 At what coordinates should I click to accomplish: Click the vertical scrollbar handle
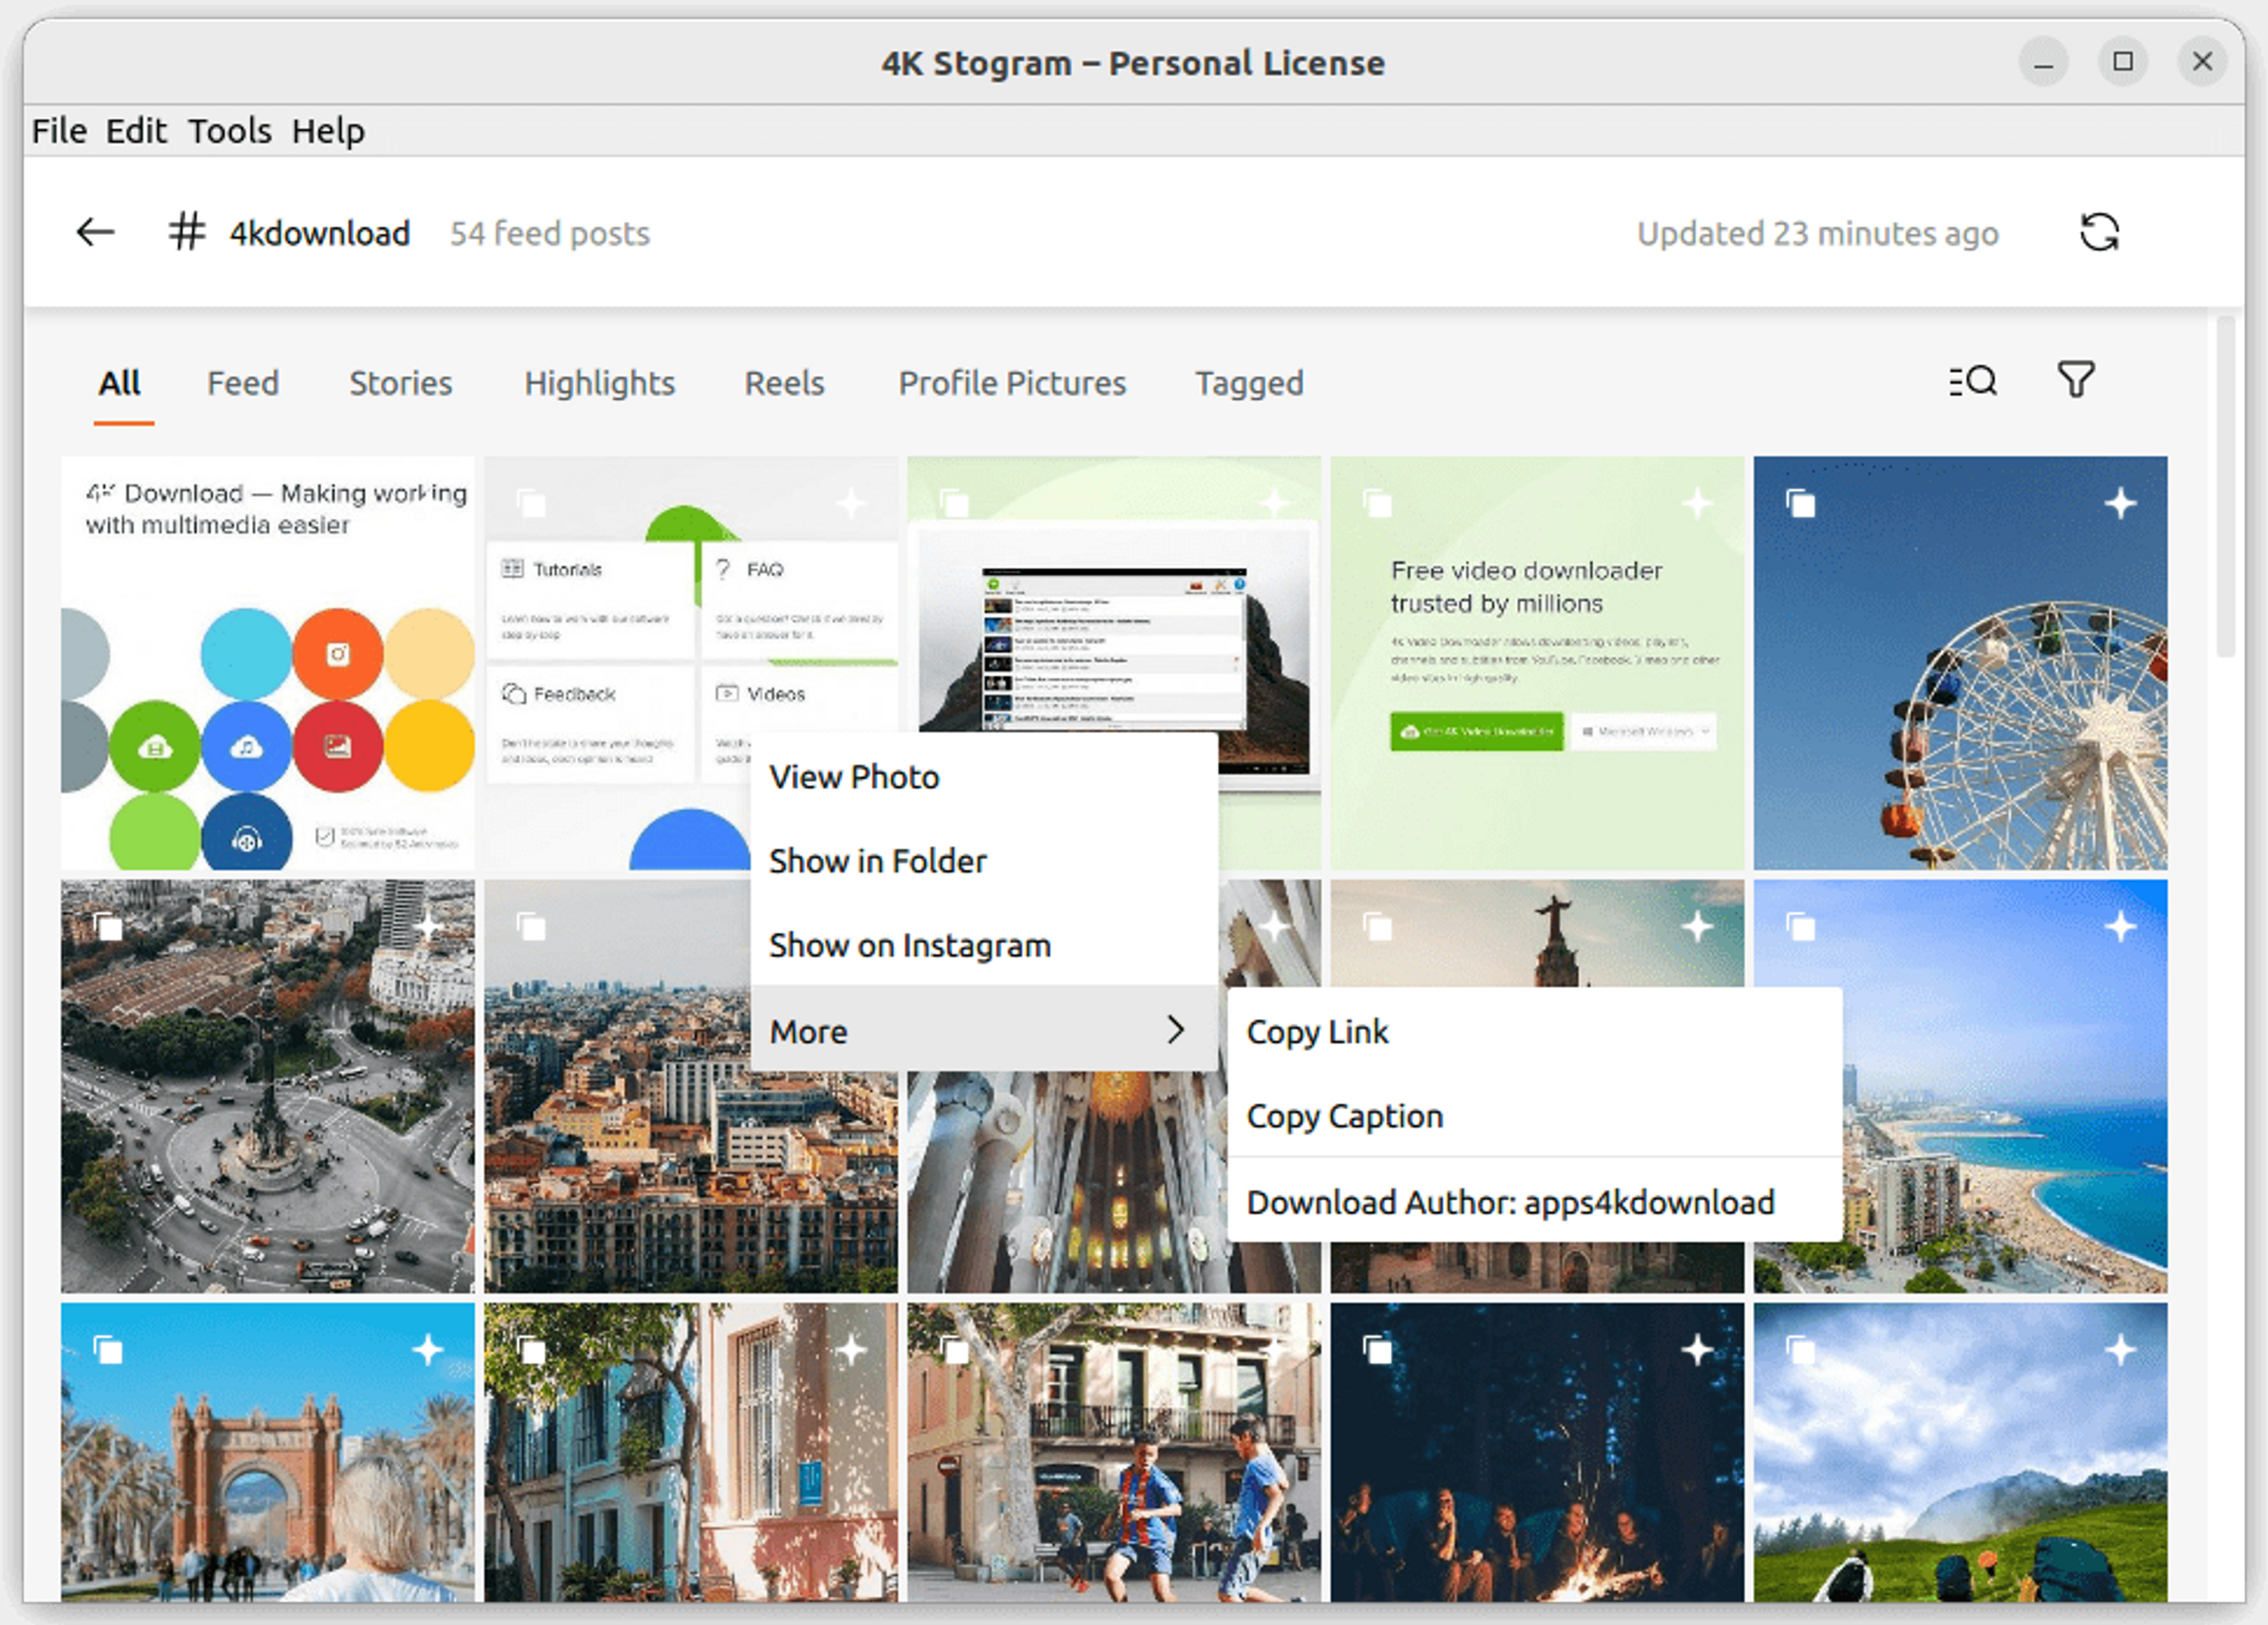click(x=2225, y=487)
